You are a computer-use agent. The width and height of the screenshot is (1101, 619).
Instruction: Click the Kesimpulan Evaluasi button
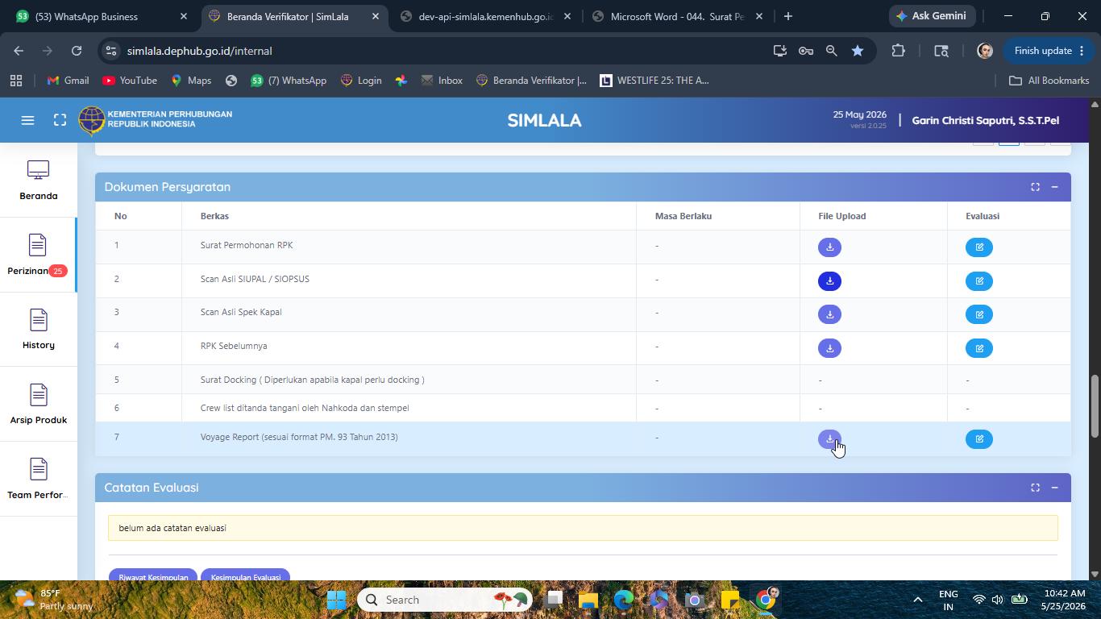pos(245,575)
